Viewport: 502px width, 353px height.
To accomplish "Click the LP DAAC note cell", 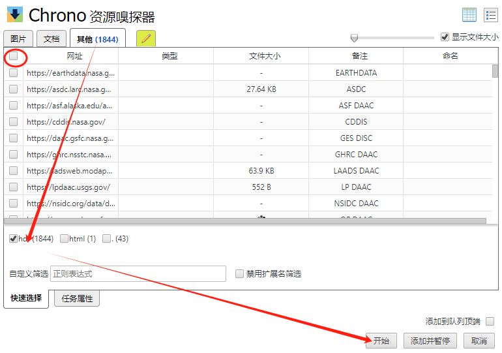I will (356, 187).
